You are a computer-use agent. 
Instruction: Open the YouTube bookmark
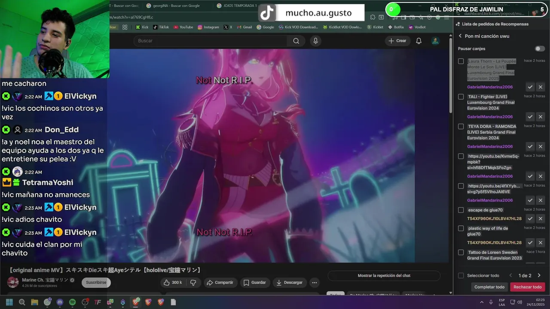[183, 27]
